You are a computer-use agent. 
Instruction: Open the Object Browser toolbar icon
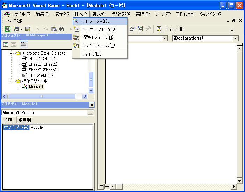coord(140,29)
